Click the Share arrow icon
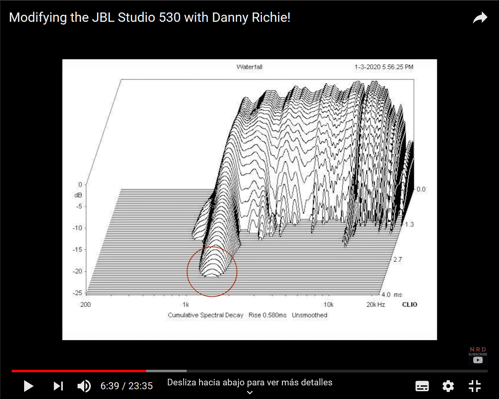The height and width of the screenshot is (399, 499). (x=480, y=18)
